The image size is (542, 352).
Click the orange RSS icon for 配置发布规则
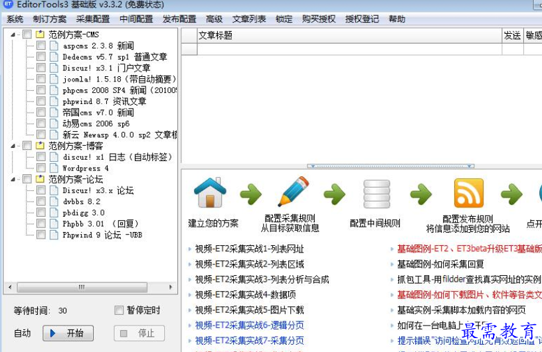(x=468, y=193)
